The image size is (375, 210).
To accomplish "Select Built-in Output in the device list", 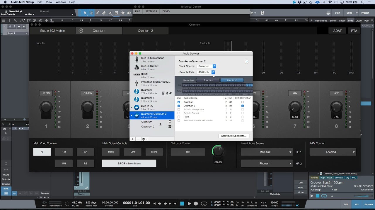I will [152, 67].
